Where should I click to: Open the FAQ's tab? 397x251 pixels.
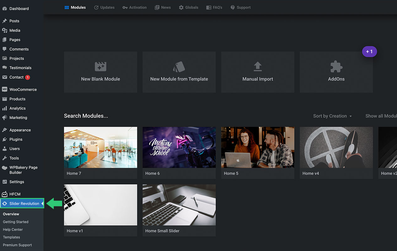click(x=214, y=8)
